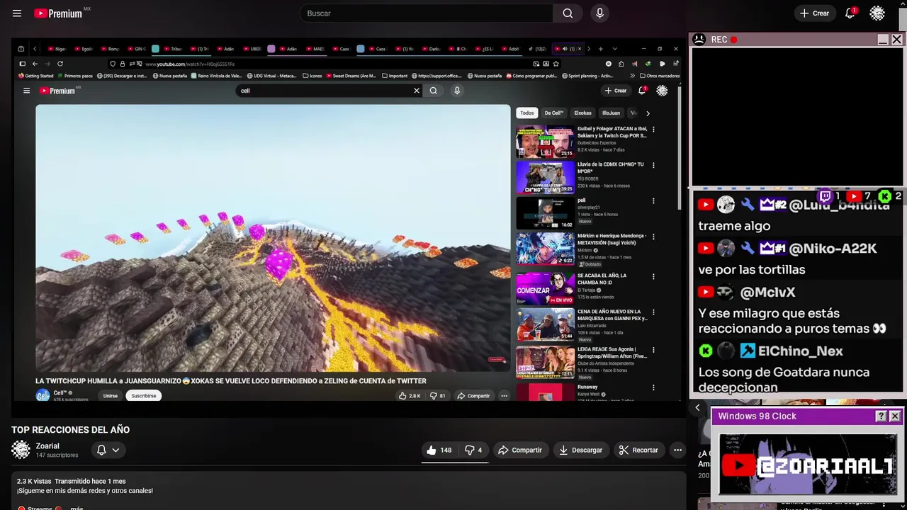
Task: Click new tab plus in inner browser
Action: coord(600,49)
